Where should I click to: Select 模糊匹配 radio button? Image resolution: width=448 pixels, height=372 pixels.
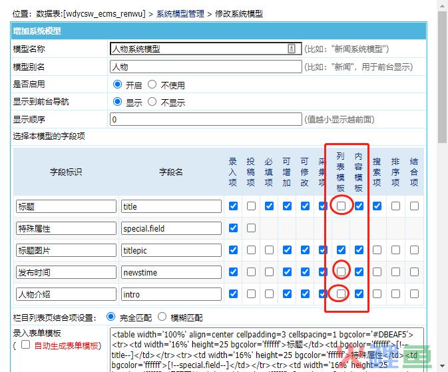click(162, 317)
